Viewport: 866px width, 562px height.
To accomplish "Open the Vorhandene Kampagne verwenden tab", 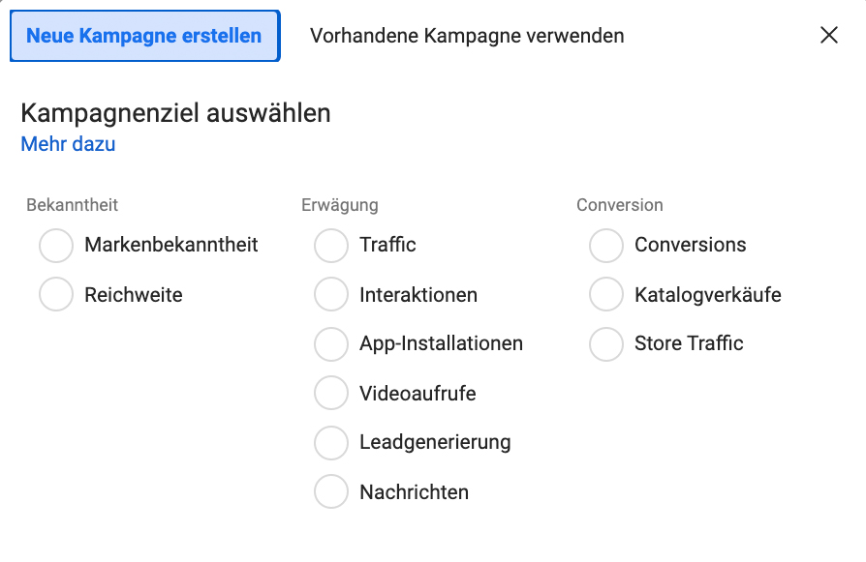I will pos(467,36).
